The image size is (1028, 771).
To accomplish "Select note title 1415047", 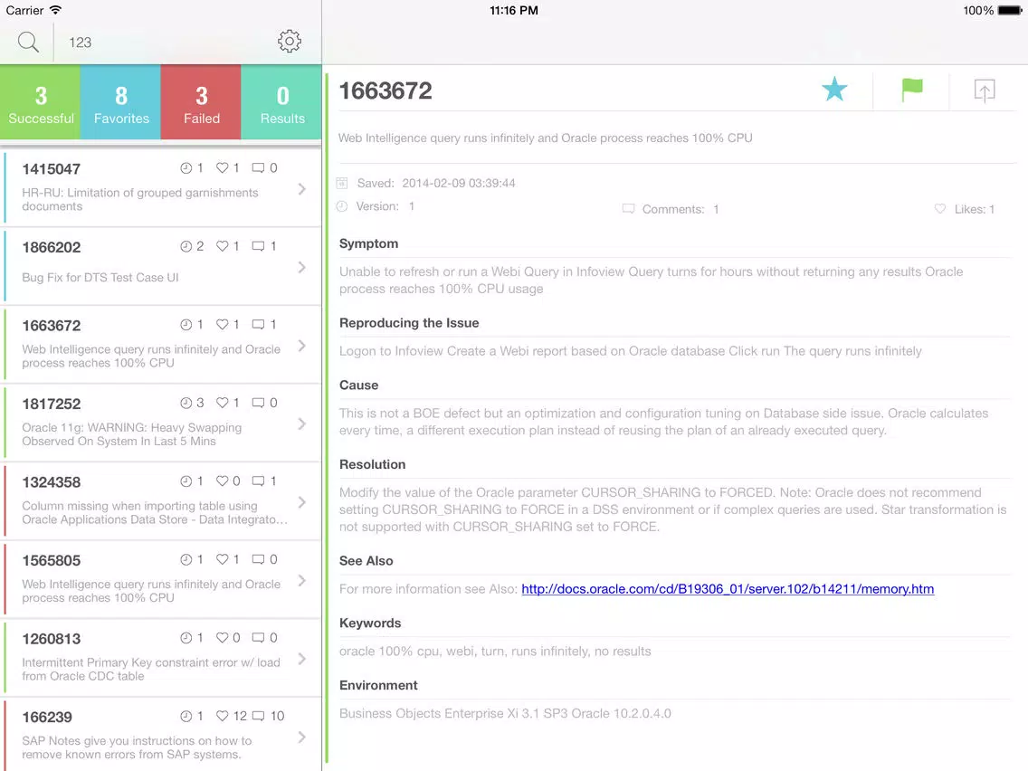I will (x=52, y=169).
